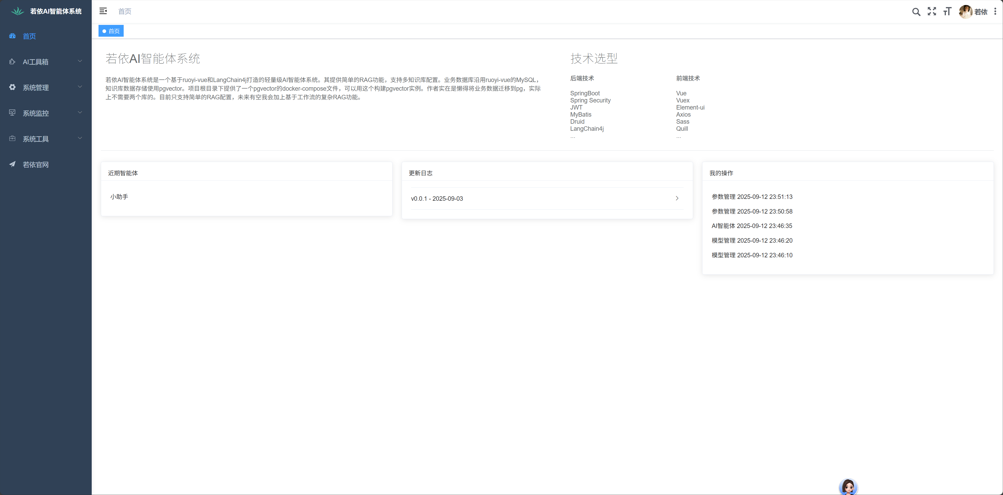Click the vertical three-dot settings icon
Screen dimensions: 1003x495
[995, 12]
